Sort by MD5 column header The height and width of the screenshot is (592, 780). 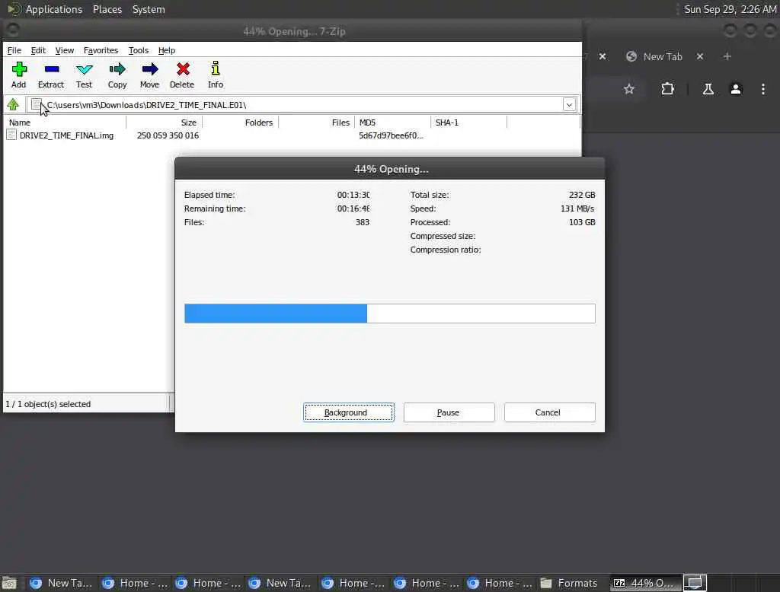pos(393,123)
